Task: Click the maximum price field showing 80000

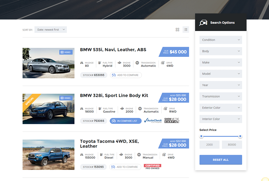Action: (232, 145)
